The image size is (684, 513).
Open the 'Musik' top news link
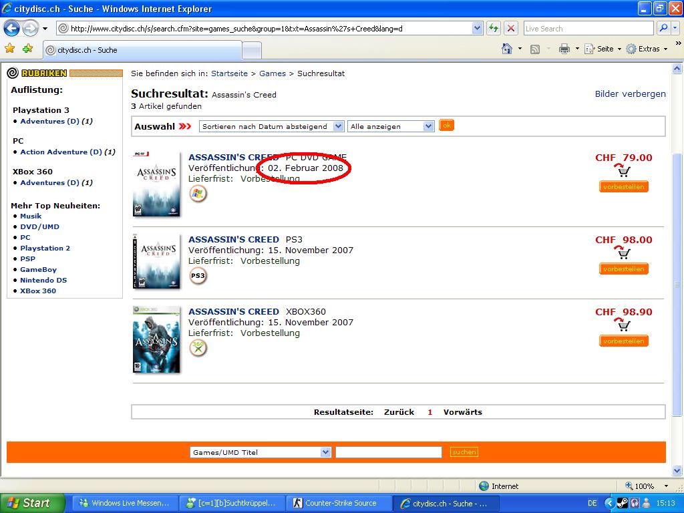(x=31, y=216)
